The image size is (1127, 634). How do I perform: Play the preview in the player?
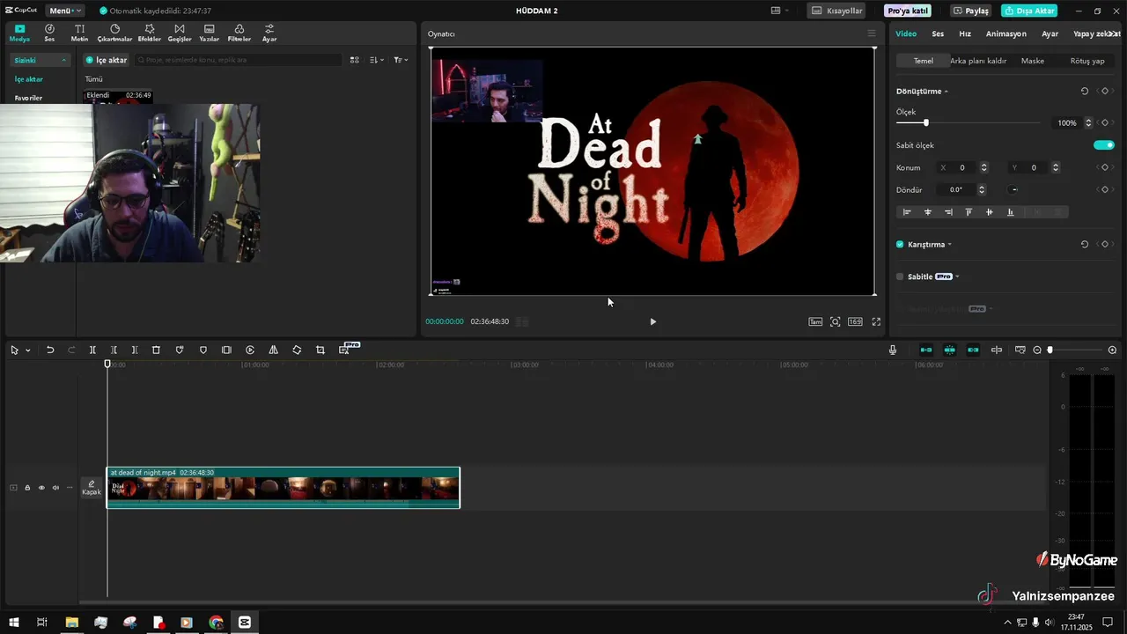[652, 321]
